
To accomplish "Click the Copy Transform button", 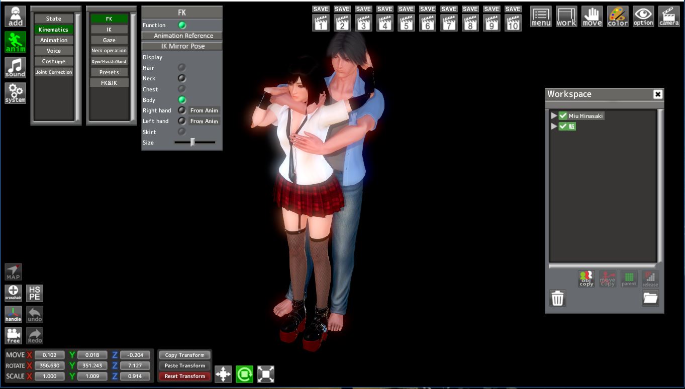I will (184, 355).
